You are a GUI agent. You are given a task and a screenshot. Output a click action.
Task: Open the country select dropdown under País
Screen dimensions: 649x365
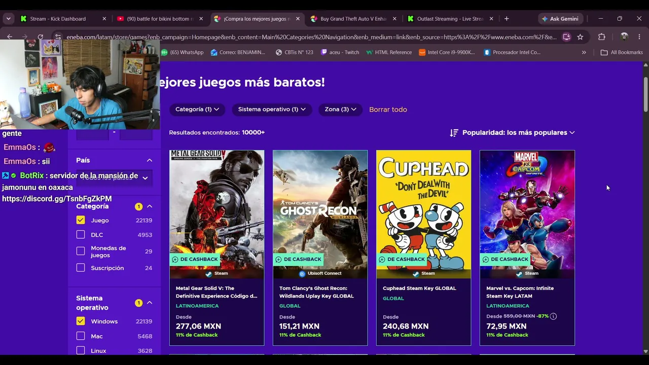114,177
